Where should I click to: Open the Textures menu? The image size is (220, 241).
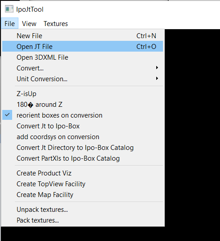56,24
